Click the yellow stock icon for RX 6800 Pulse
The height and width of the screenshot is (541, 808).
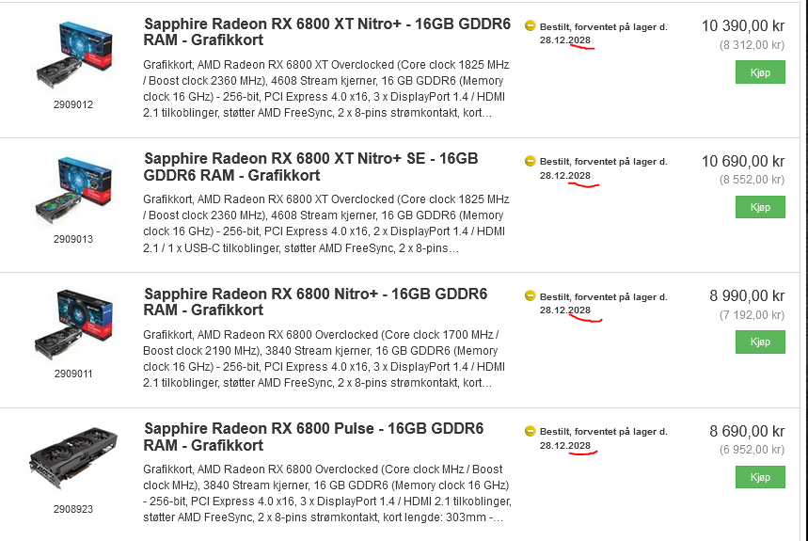530,431
